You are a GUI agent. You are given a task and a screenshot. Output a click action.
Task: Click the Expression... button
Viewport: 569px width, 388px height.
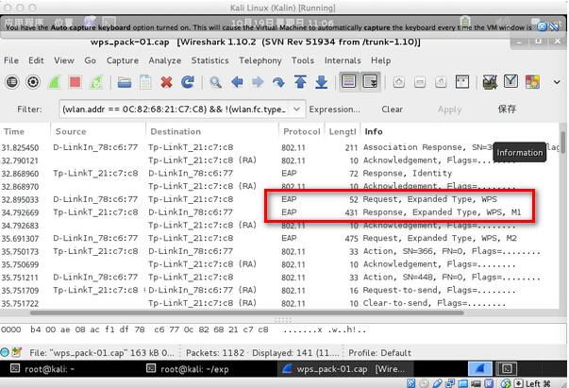coord(335,110)
